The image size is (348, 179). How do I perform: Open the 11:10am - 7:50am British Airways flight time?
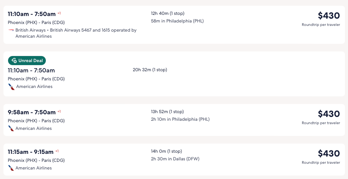32,14
